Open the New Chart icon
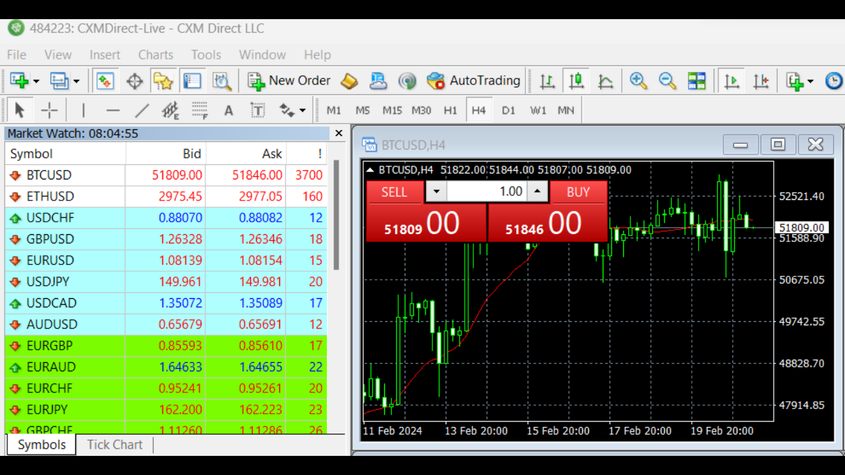The image size is (845, 475). (x=18, y=80)
